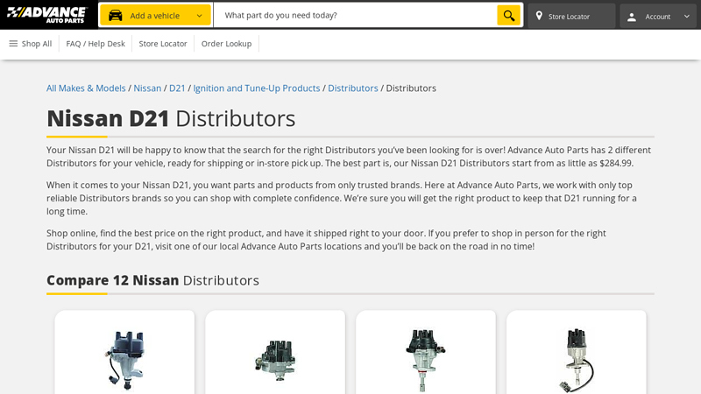The height and width of the screenshot is (394, 701).
Task: Open the first distributor product thumbnail
Action: pos(124,360)
